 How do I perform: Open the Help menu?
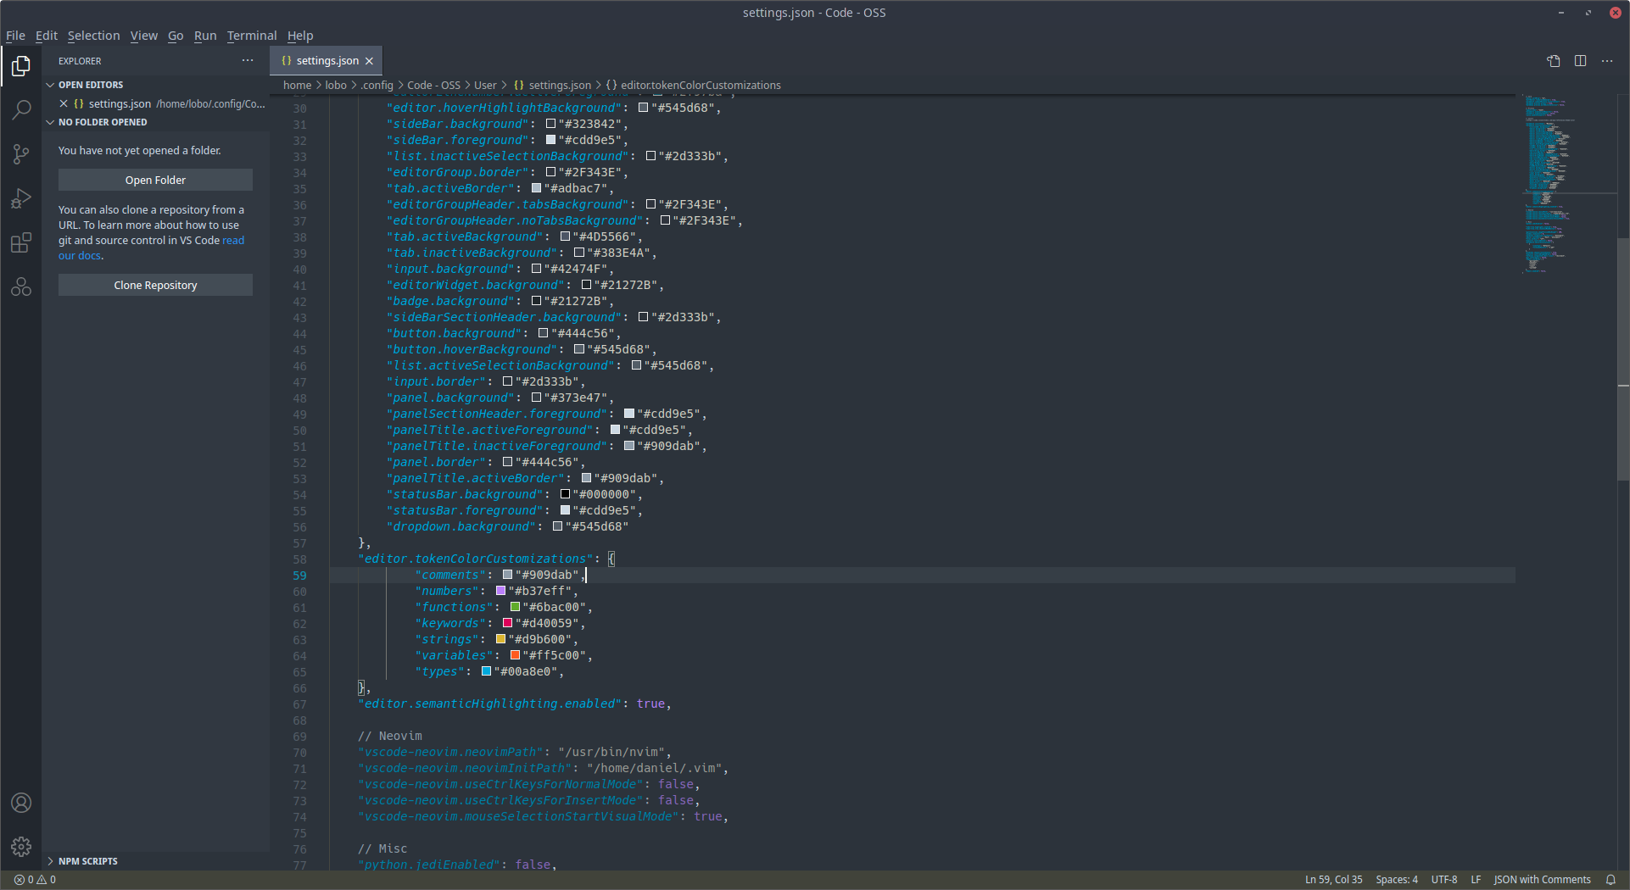300,36
